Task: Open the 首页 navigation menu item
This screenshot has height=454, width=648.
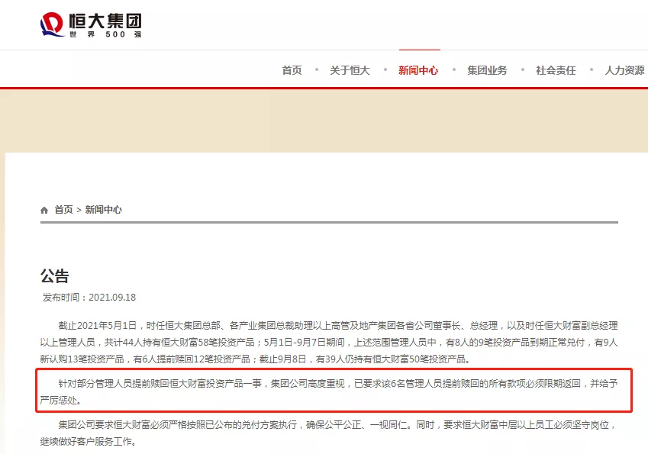Action: click(292, 70)
